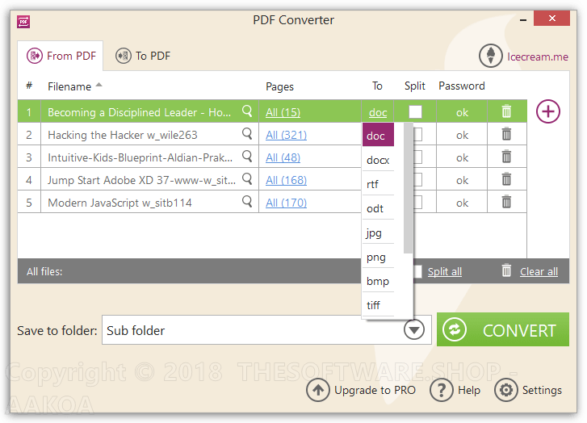
Task: Start conversion with the CONVERT button
Action: [x=503, y=329]
